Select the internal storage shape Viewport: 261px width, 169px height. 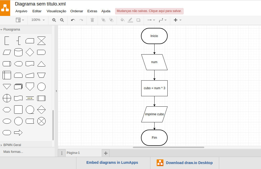pyautogui.click(x=7, y=75)
